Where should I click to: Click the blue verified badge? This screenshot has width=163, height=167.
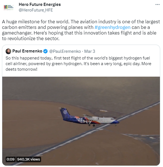click(46, 51)
